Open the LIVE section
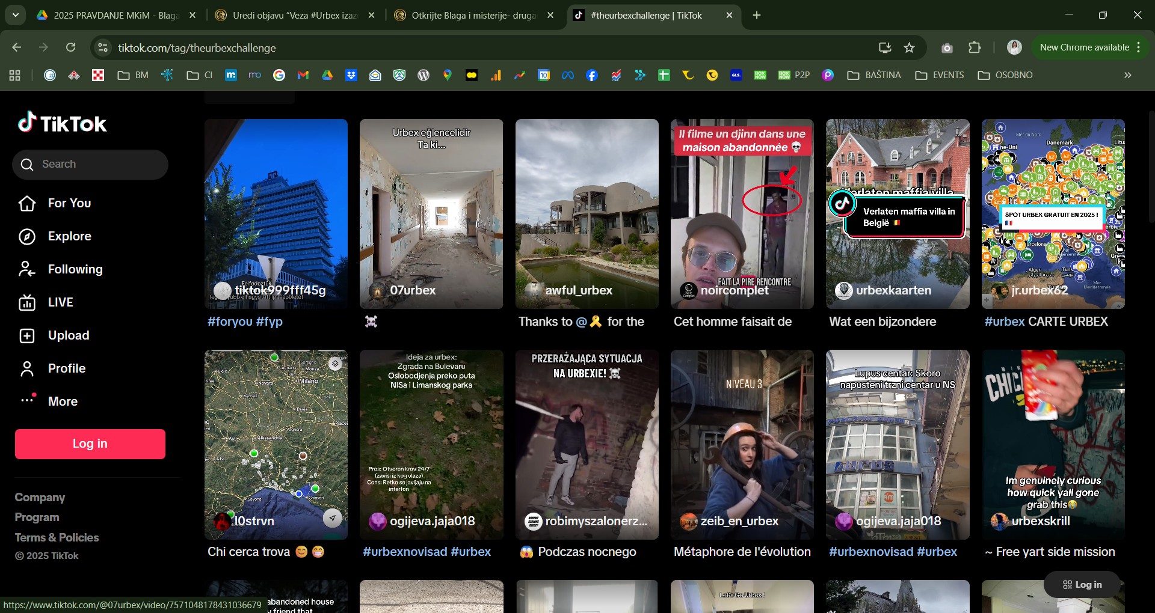 pyautogui.click(x=60, y=302)
